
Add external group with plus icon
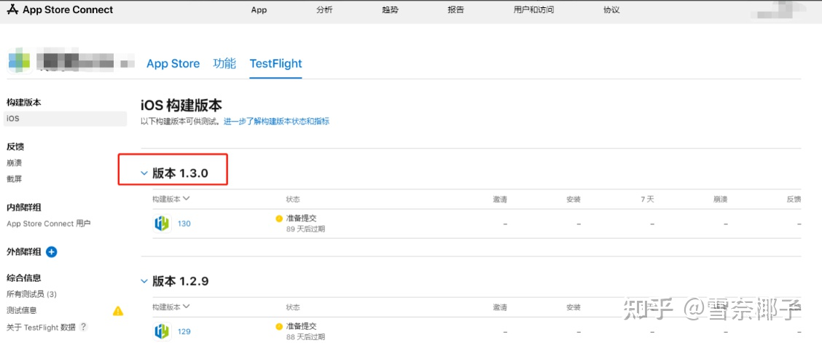point(51,252)
